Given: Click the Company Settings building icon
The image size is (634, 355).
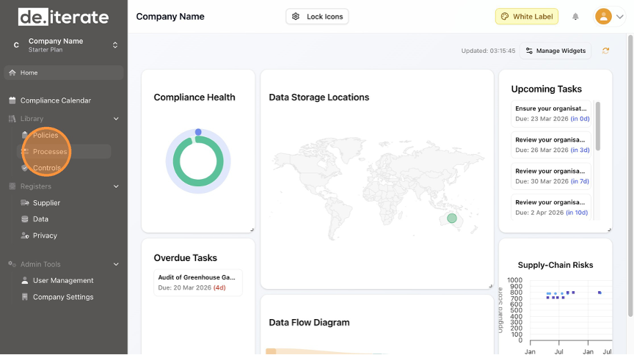Looking at the screenshot, I should [x=25, y=298].
